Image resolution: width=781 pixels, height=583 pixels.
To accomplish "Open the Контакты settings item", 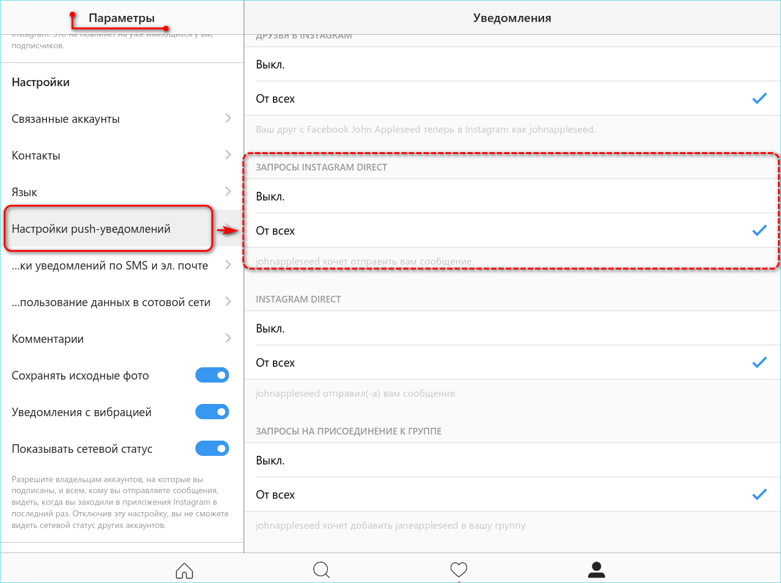I will click(122, 155).
